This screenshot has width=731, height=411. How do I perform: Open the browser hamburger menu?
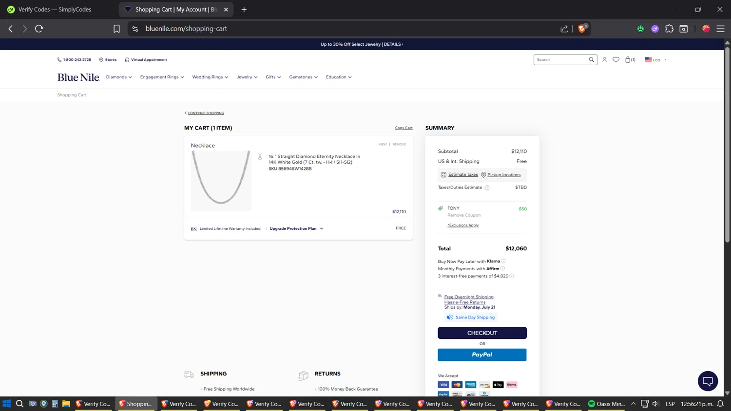pos(720,29)
